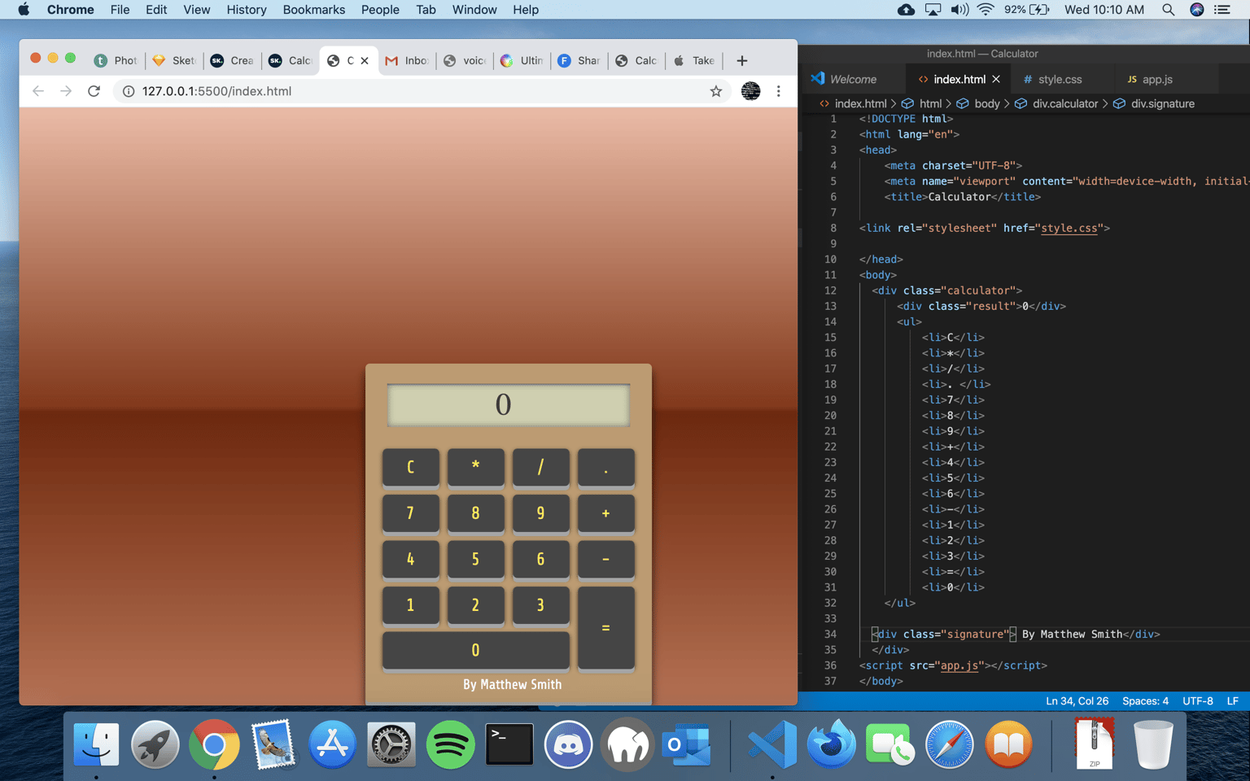Change UTF-8 encoding in status bar
1250x781 pixels.
coord(1197,700)
